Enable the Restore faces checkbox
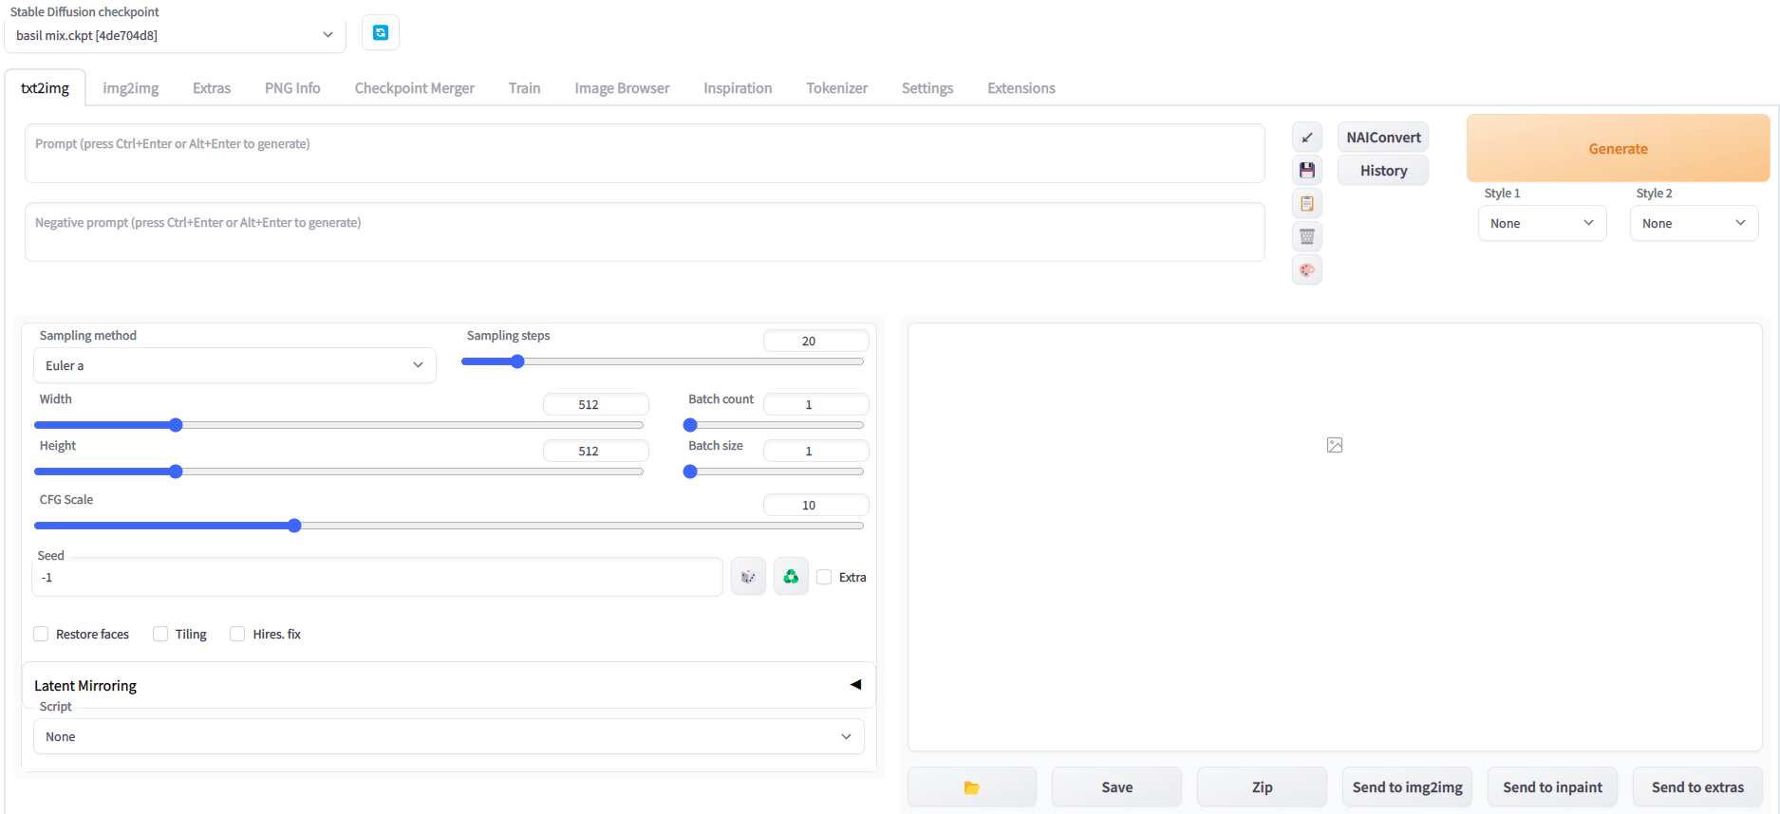This screenshot has height=814, width=1780. [42, 634]
